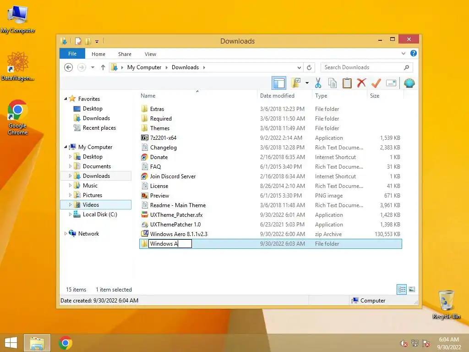
Task: Click the Search Downloads field
Action: [367, 67]
